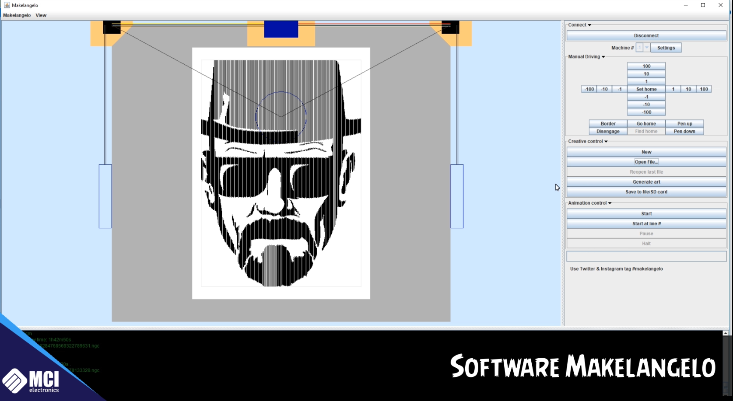The image size is (733, 401).
Task: Click the Pen up button
Action: click(x=684, y=124)
